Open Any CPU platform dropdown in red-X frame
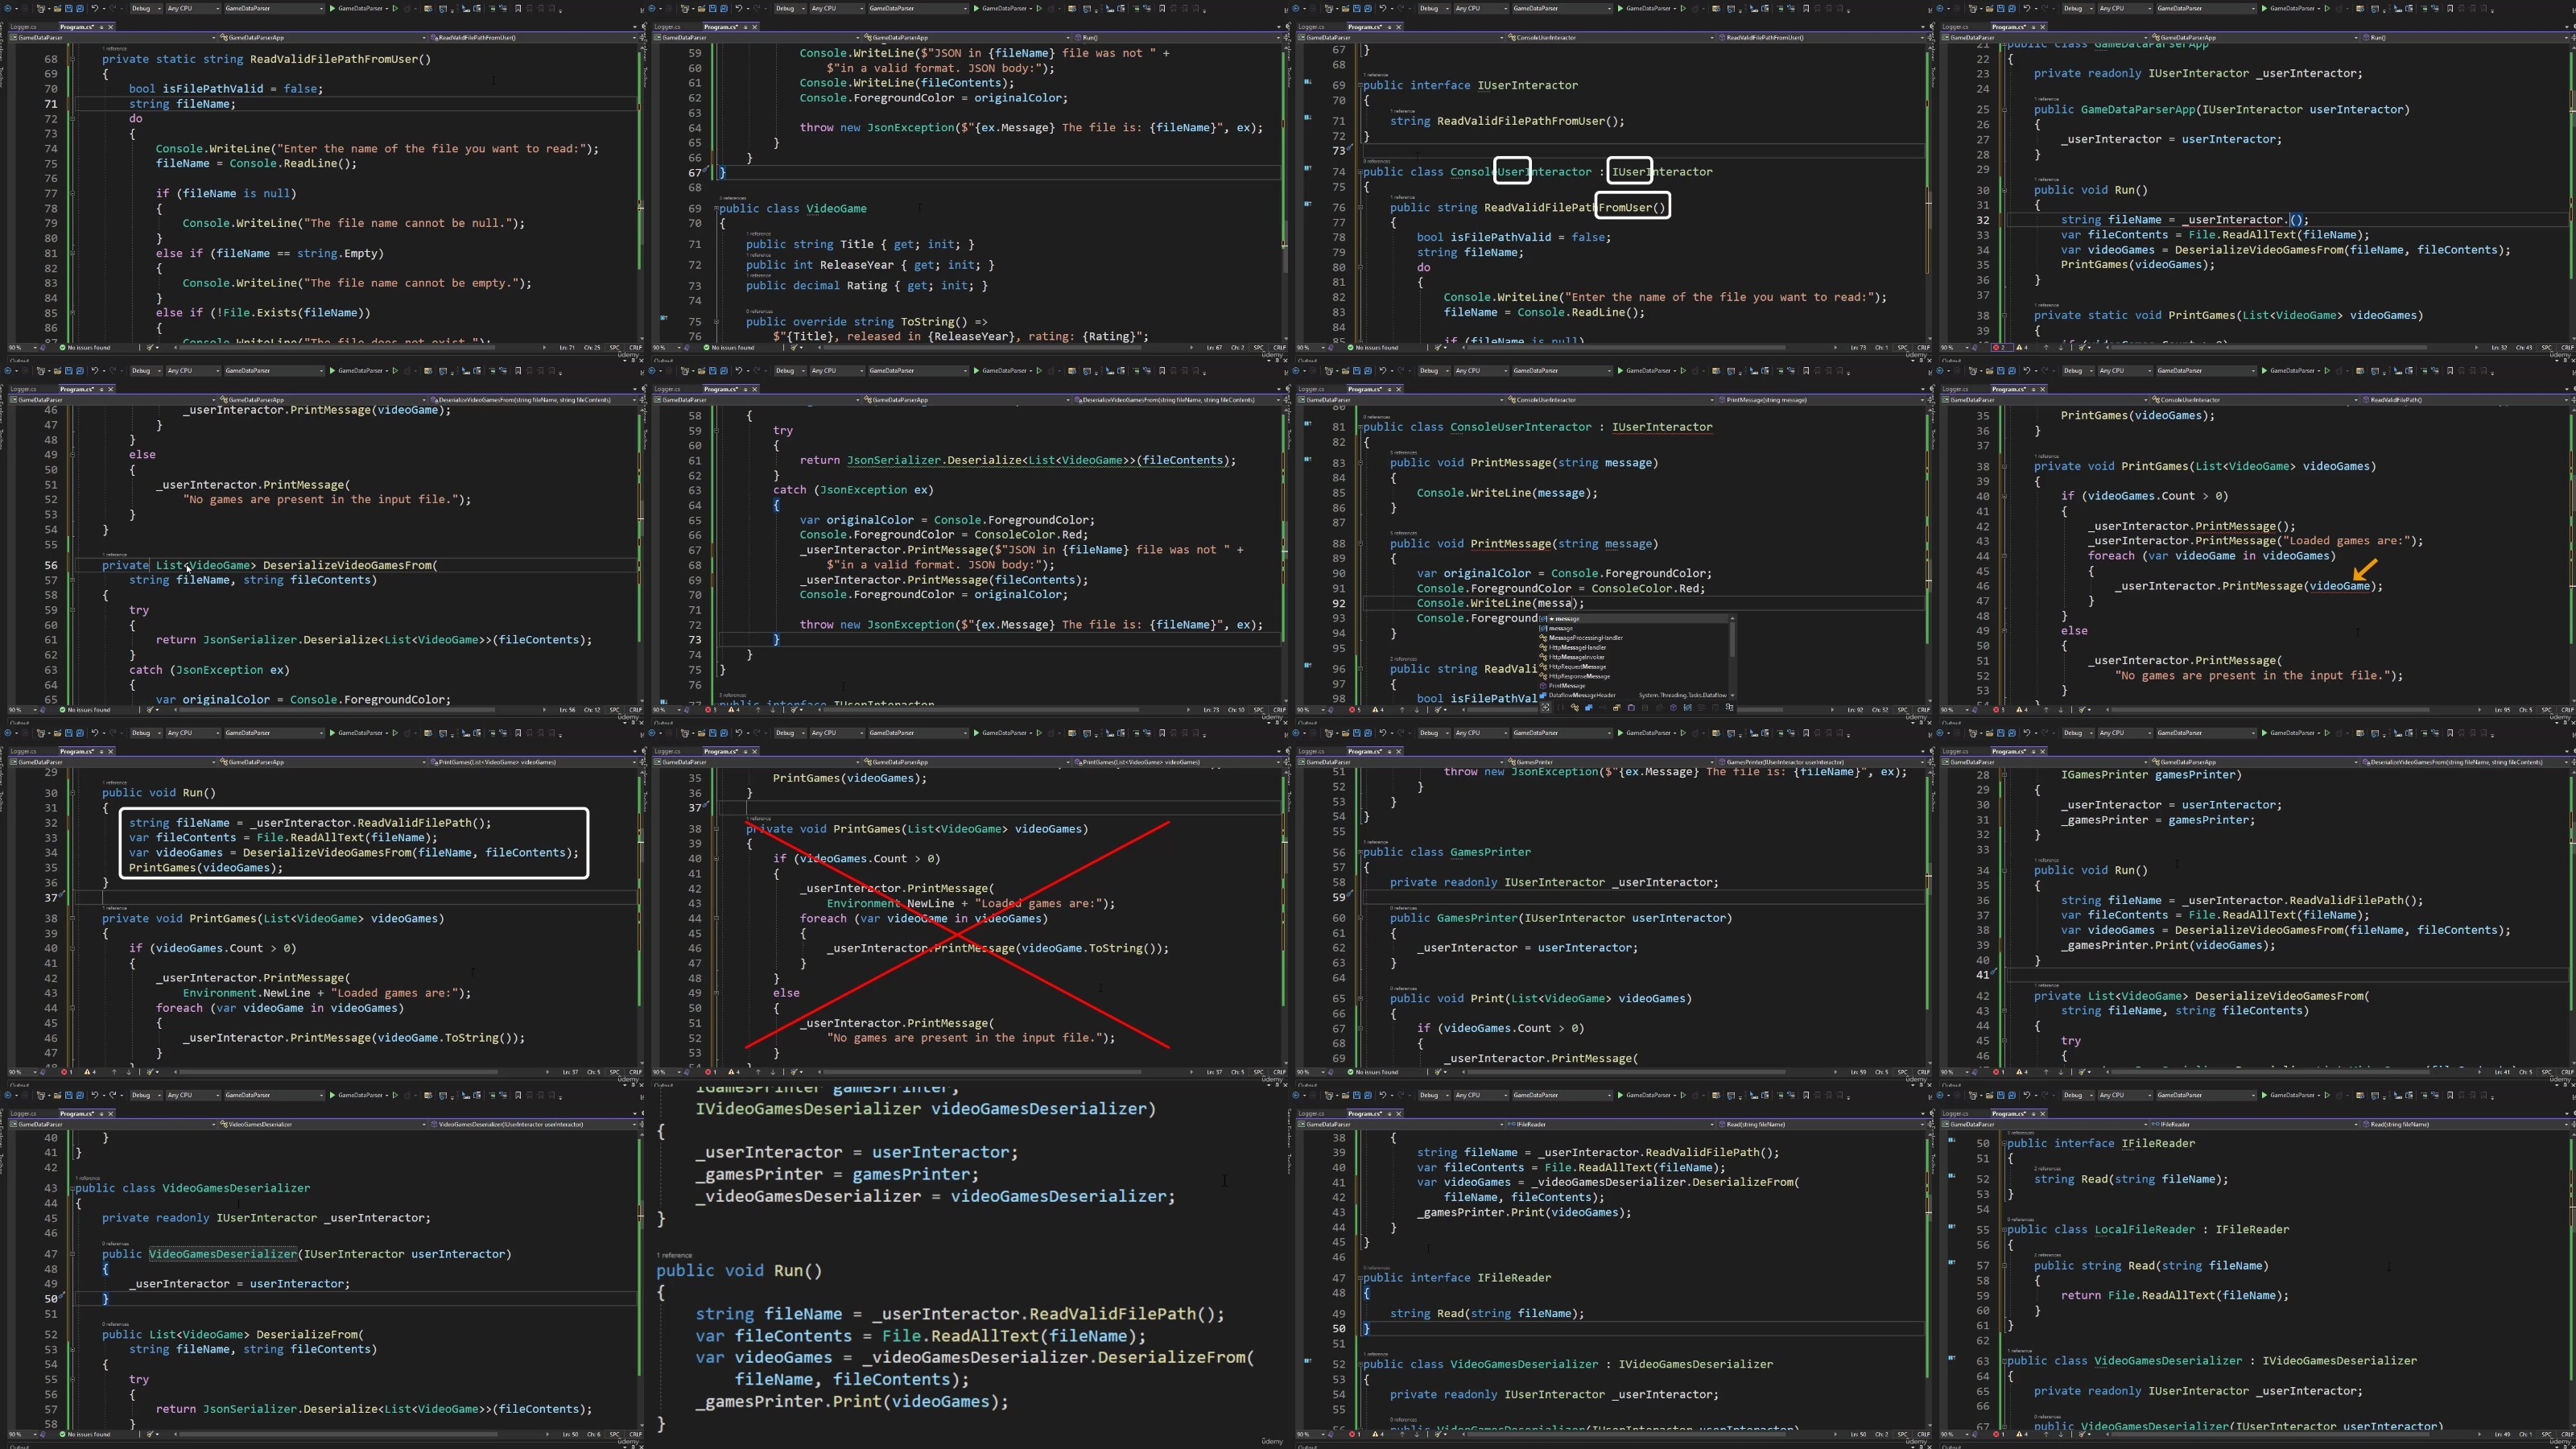 point(838,733)
